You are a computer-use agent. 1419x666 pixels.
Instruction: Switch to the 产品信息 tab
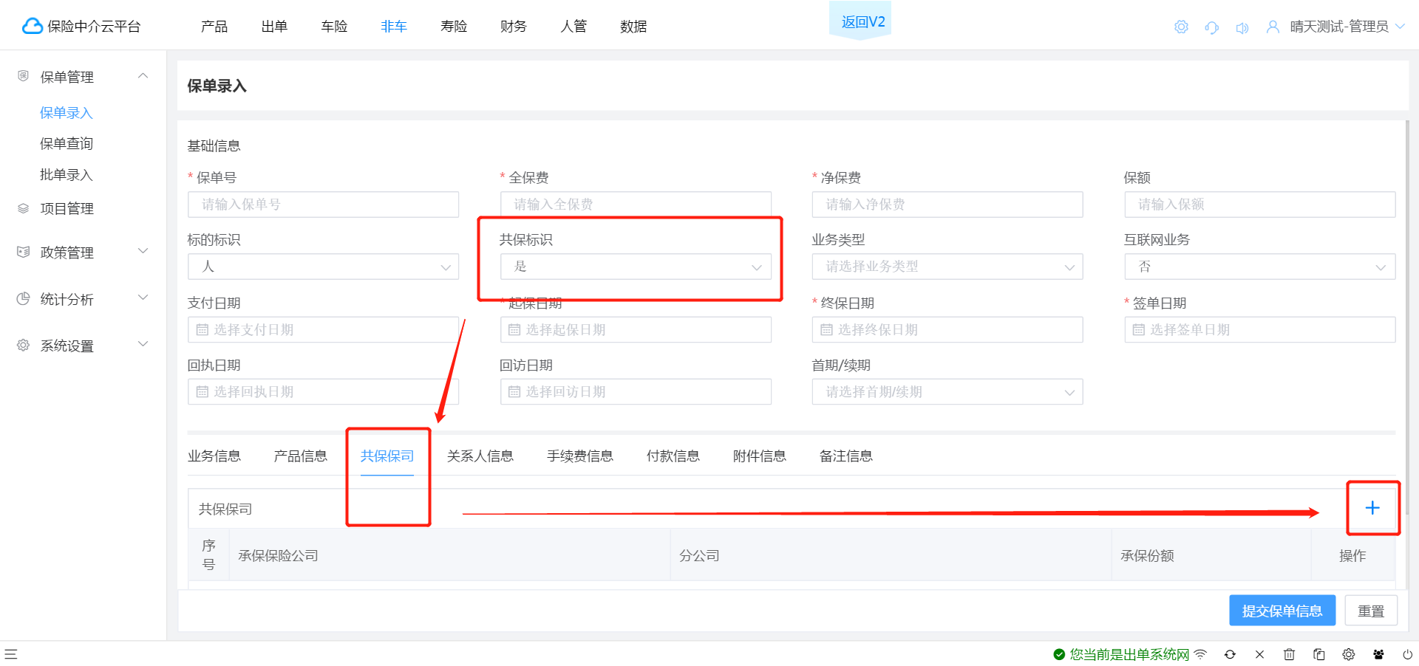point(301,456)
